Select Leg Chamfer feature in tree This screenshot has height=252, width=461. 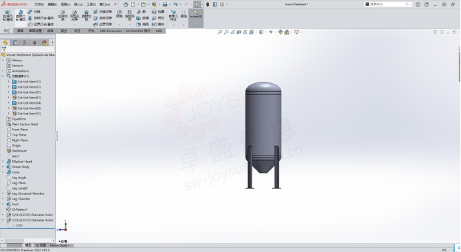21,199
